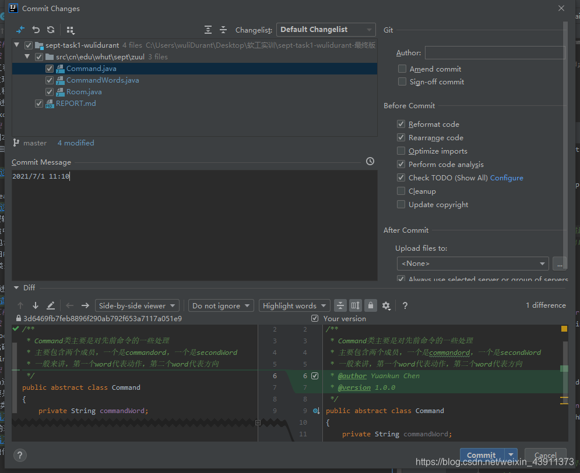Click the pencil Jump to Source icon
Screen dimensions: 580x473
pos(51,305)
